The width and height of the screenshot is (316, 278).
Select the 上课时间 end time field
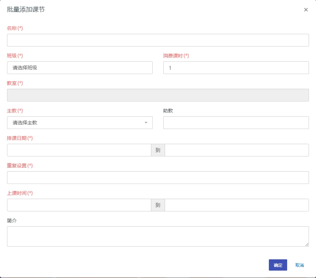[237, 205]
